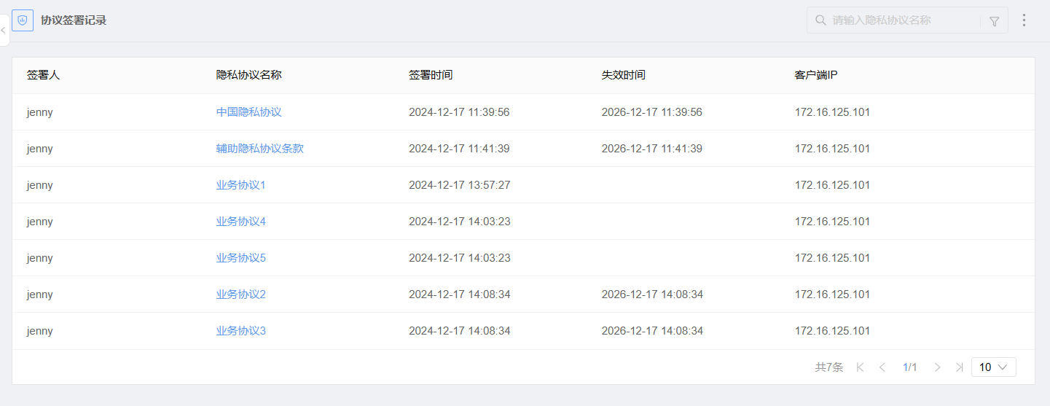The width and height of the screenshot is (1050, 406).
Task: Open the 业务协议3 link
Action: (x=240, y=331)
